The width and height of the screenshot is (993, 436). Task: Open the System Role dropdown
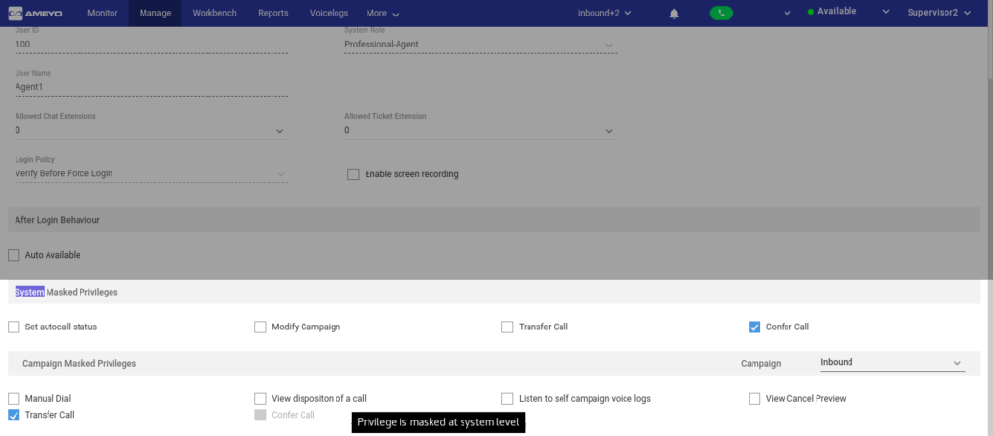480,45
